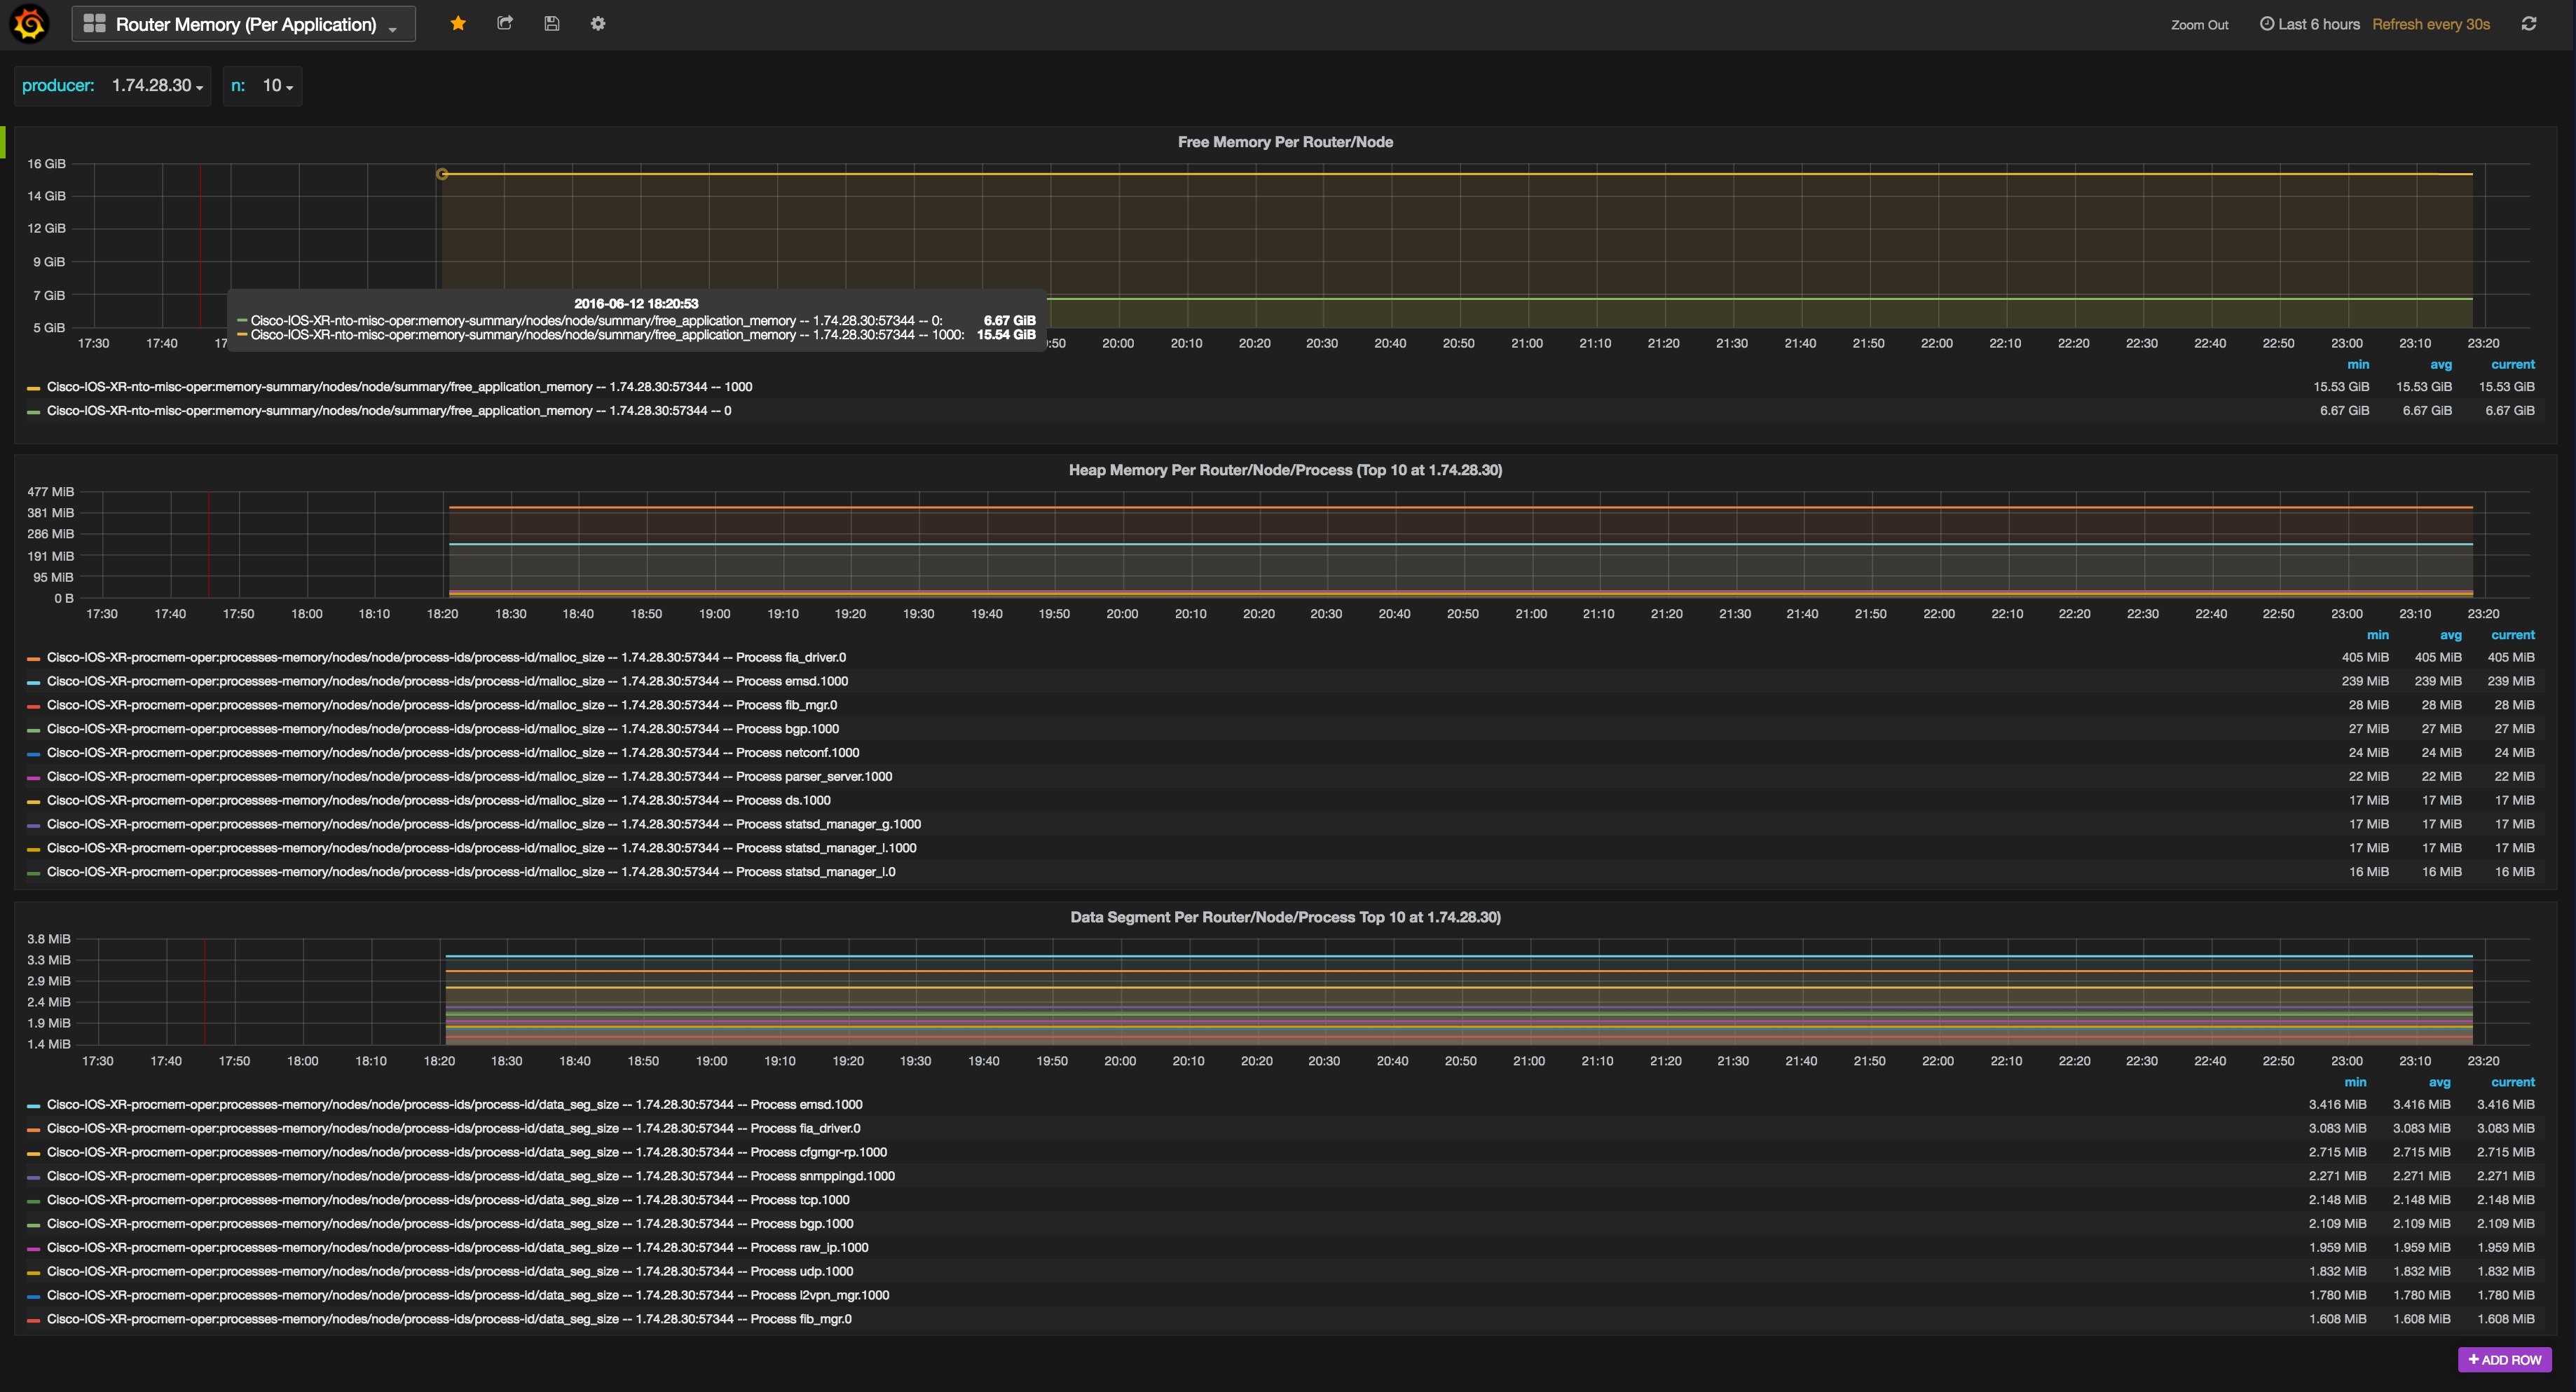The image size is (2576, 1392).
Task: Open the producer 1.74.28.30 dropdown
Action: [x=157, y=86]
